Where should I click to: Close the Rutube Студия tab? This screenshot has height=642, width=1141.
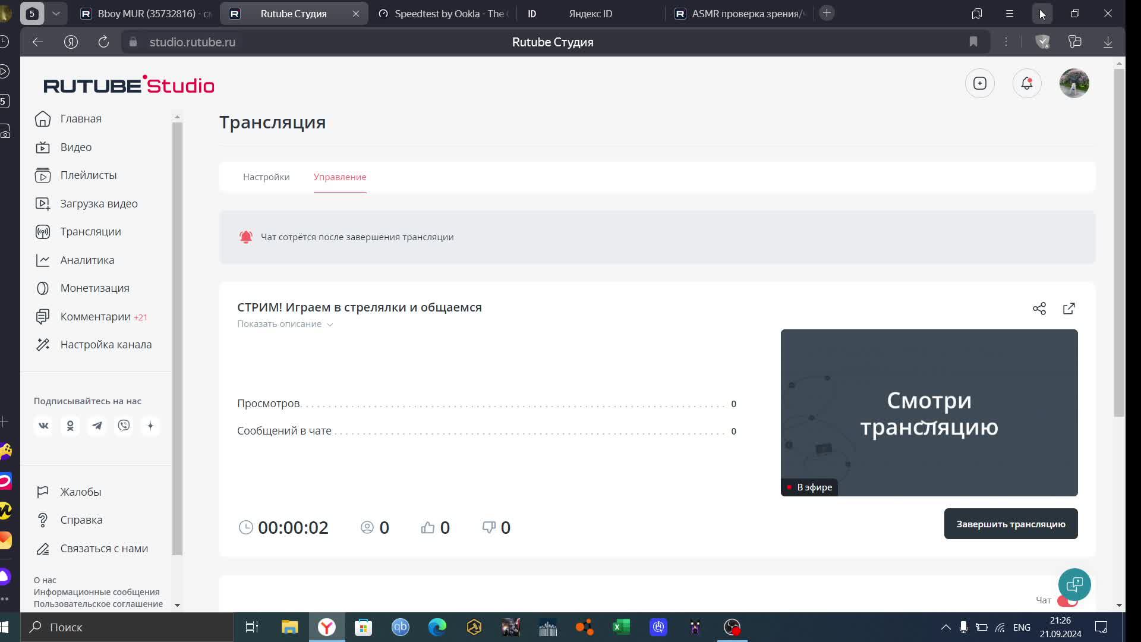356,14
